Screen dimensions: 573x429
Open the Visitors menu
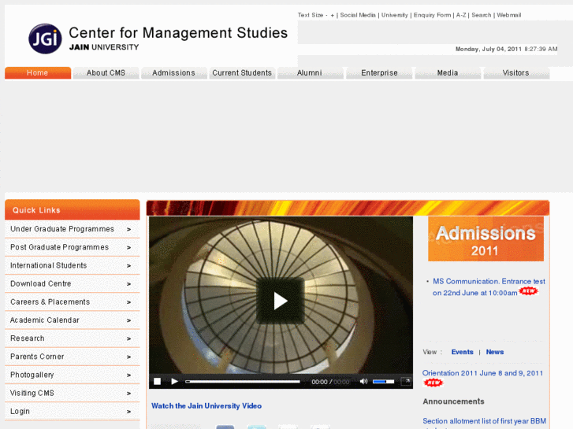516,72
